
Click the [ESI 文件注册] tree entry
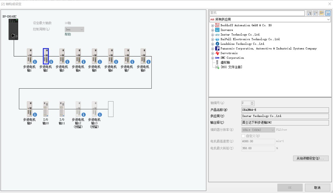coord(231,67)
